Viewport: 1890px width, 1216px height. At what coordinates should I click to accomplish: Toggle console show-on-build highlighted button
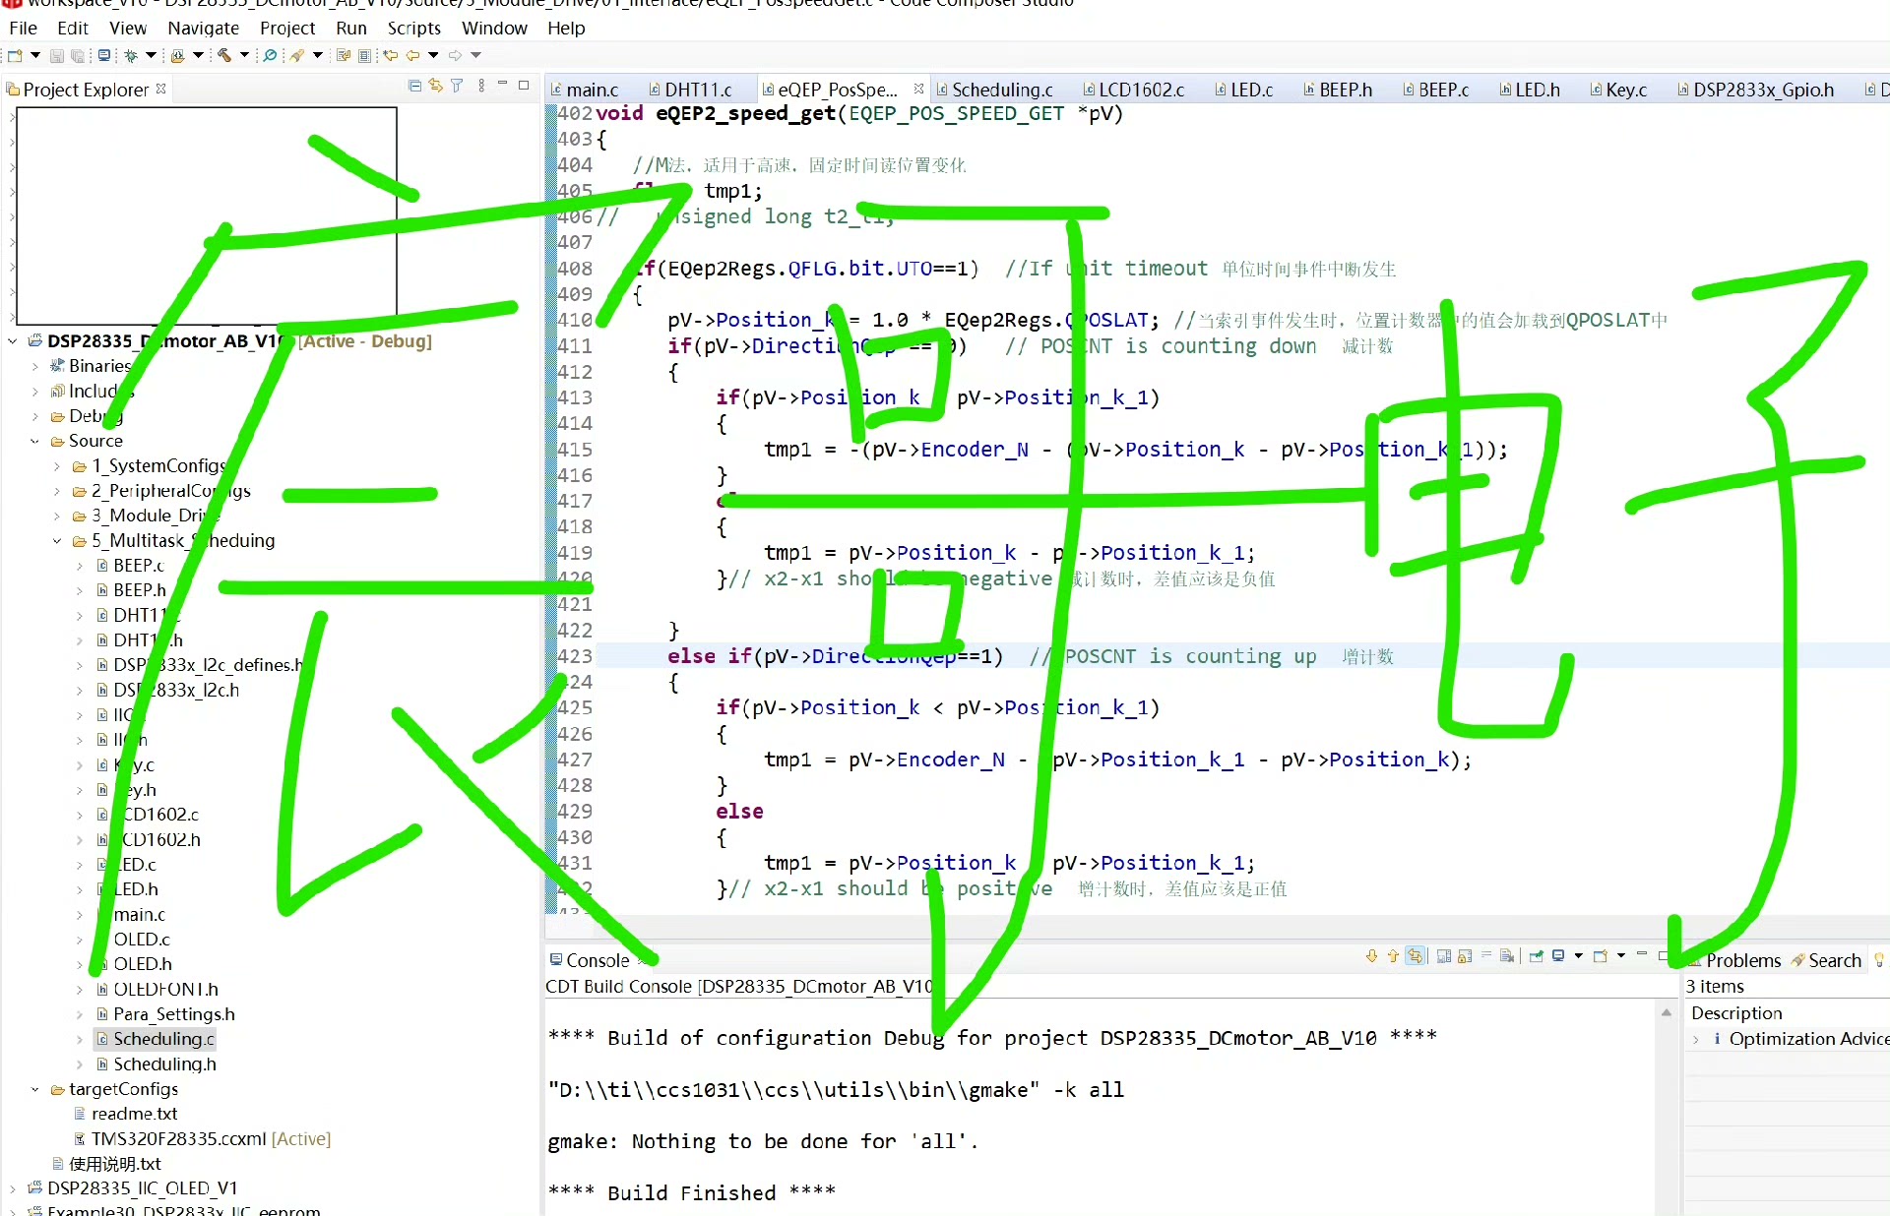tap(1415, 956)
